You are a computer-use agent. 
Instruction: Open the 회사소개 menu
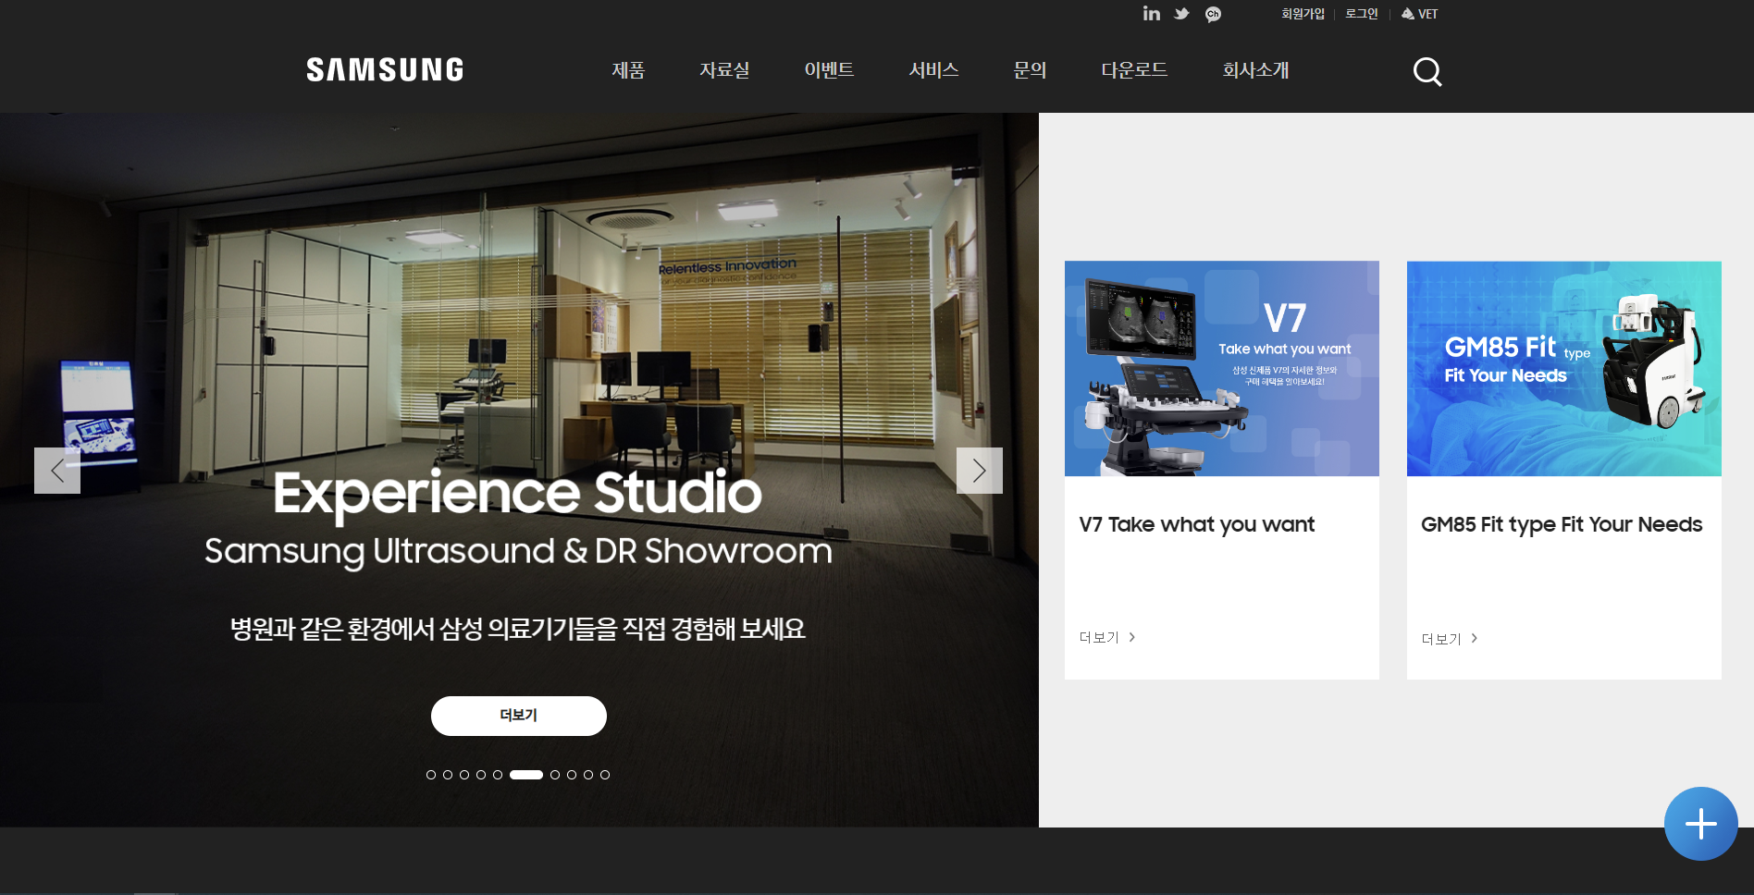pos(1255,70)
